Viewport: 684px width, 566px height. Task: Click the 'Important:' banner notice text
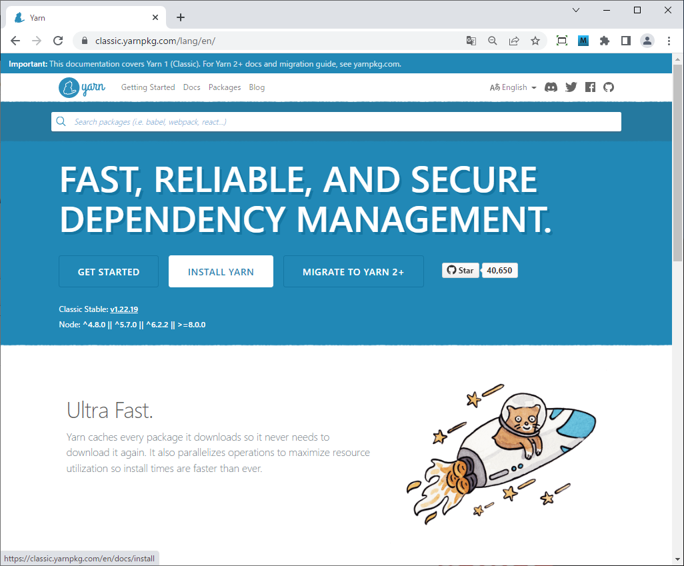(x=205, y=64)
